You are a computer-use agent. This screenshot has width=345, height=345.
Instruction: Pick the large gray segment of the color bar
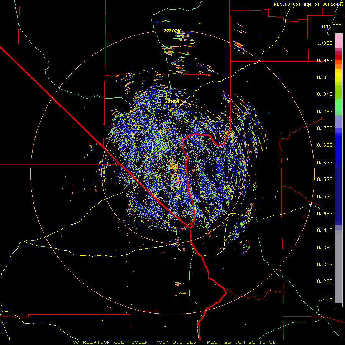pos(338,266)
